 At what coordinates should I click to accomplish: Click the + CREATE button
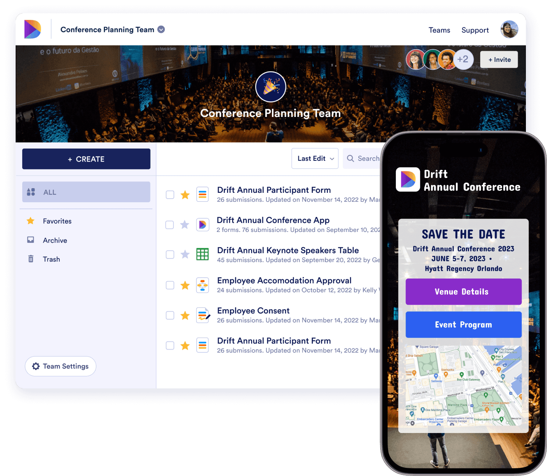pos(86,159)
